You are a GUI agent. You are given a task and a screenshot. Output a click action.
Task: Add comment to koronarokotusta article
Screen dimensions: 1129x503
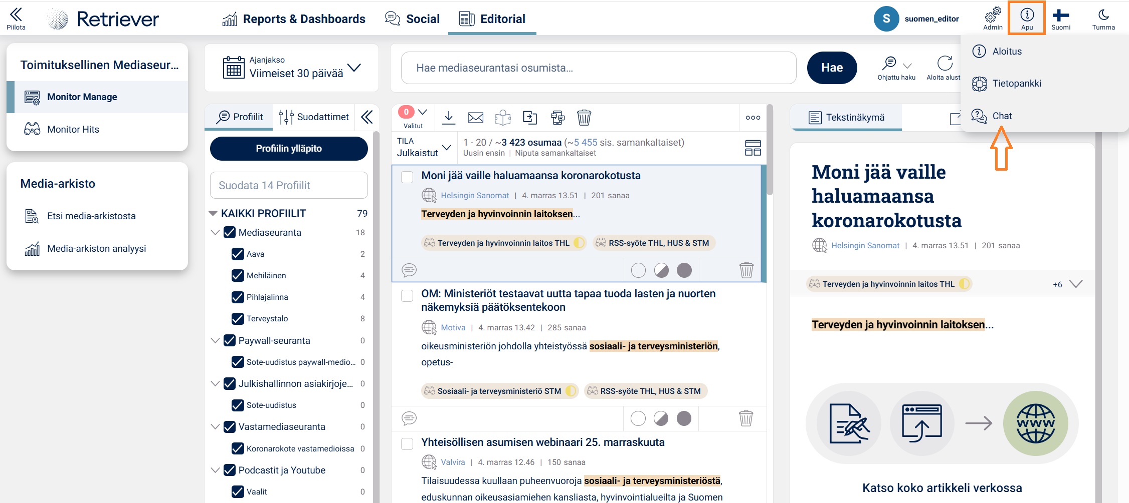coord(409,270)
